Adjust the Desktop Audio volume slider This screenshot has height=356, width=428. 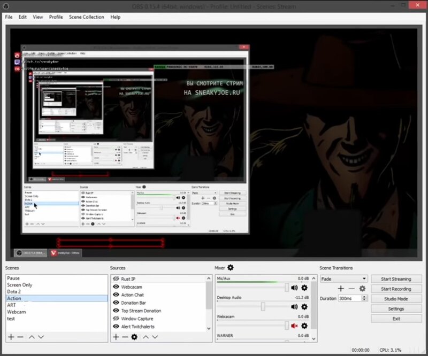263,307
